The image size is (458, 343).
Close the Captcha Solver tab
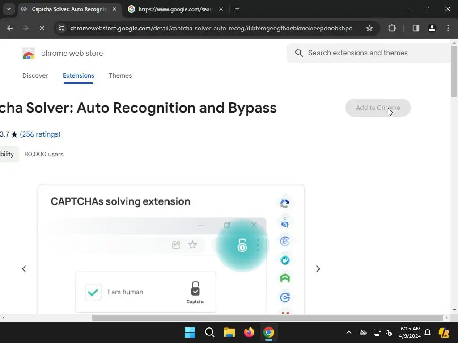pyautogui.click(x=114, y=9)
